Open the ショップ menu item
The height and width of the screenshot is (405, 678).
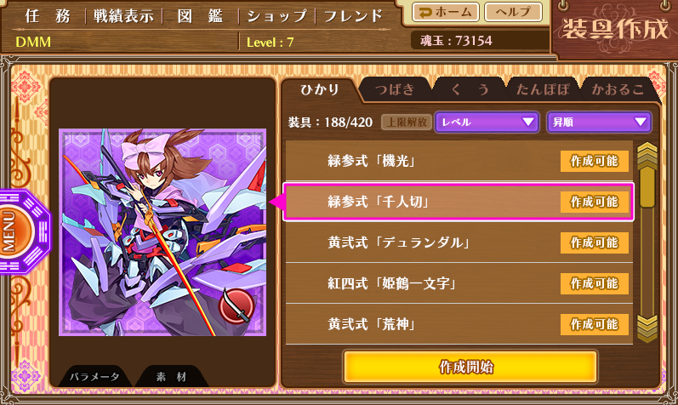tap(276, 16)
